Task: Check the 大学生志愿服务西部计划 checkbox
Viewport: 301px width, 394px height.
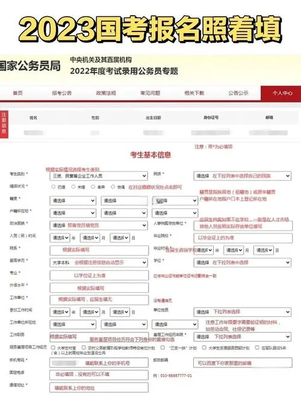Action: 204,348
